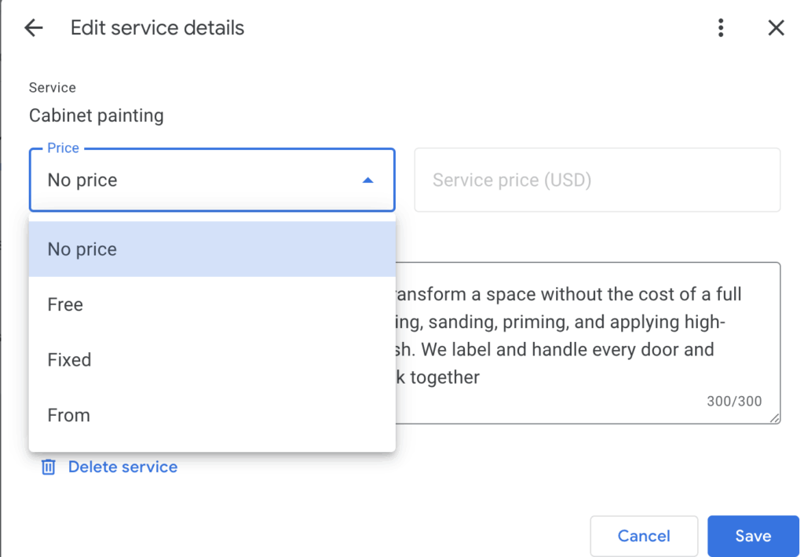The width and height of the screenshot is (804, 557).
Task: Click the trash can icon
Action: click(x=49, y=468)
